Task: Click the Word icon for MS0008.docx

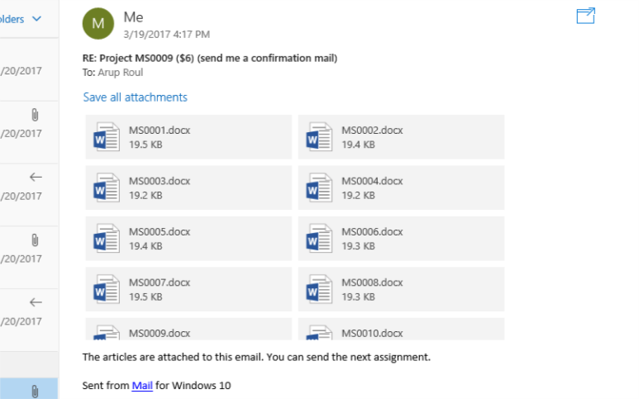Action: 319,289
